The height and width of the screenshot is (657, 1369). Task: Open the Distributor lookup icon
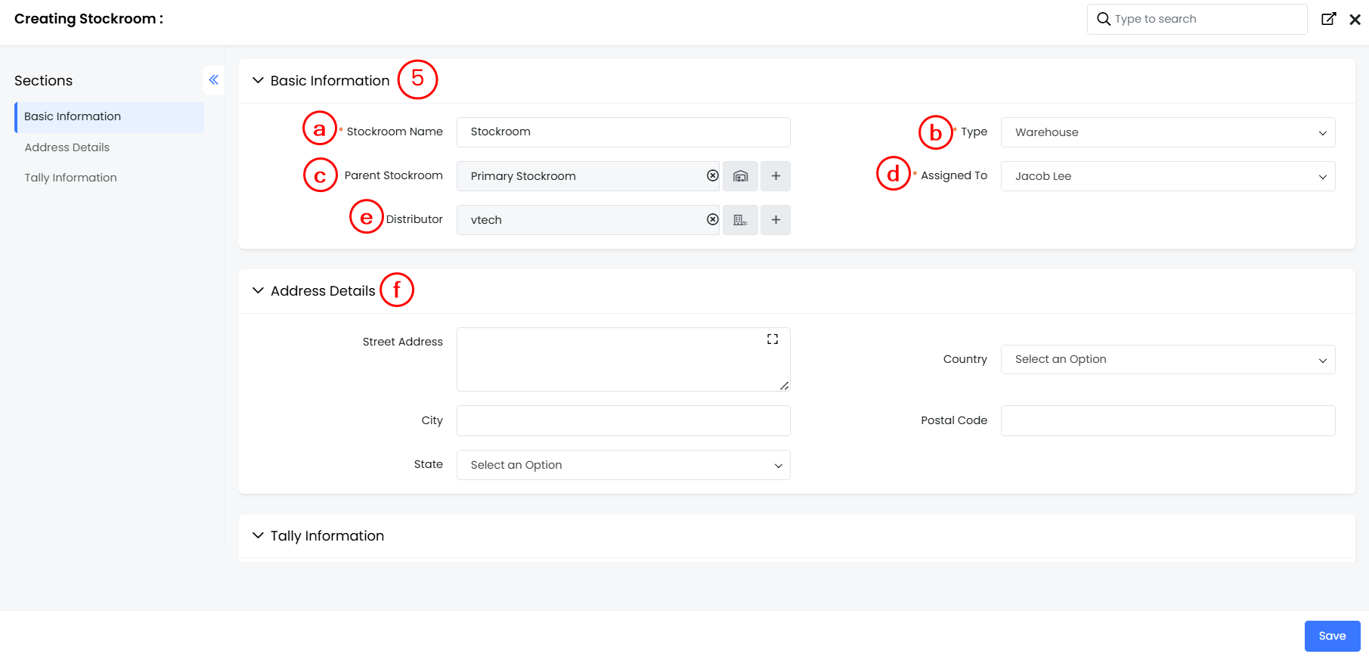[x=740, y=220]
